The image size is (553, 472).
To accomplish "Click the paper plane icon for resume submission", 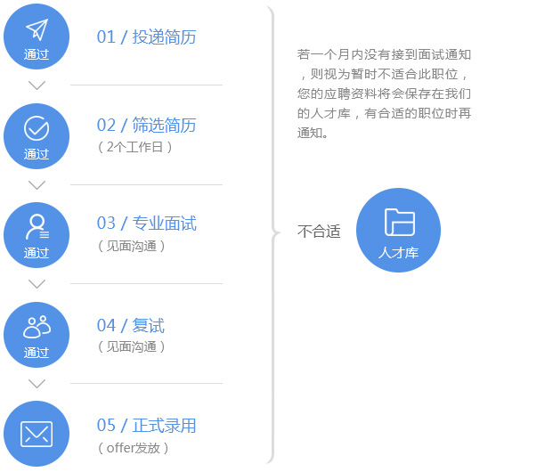I will tap(37, 30).
